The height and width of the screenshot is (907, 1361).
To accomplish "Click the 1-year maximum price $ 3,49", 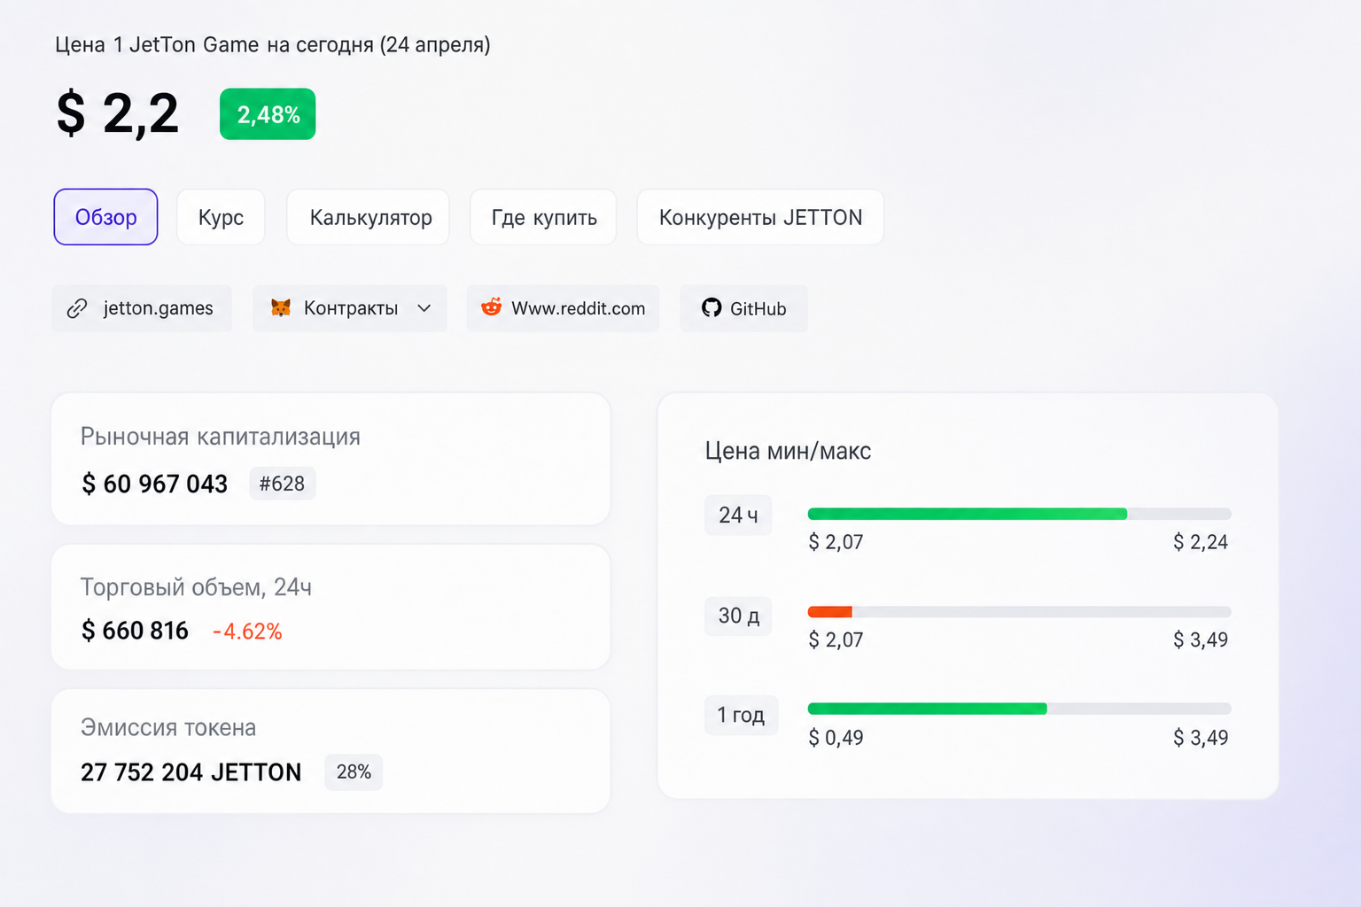I will click(1201, 738).
